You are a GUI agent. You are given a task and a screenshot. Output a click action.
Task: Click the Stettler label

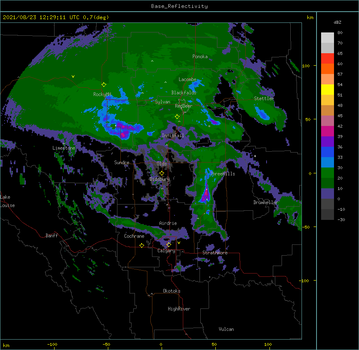tap(264, 99)
